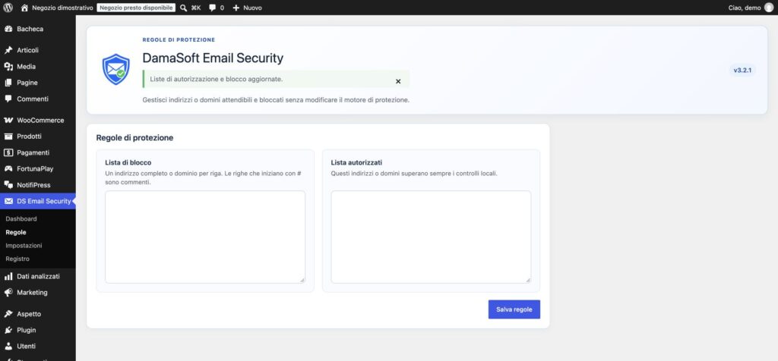Click the Lista di blocco textarea resize handle
This screenshot has width=778, height=361.
coord(302,280)
